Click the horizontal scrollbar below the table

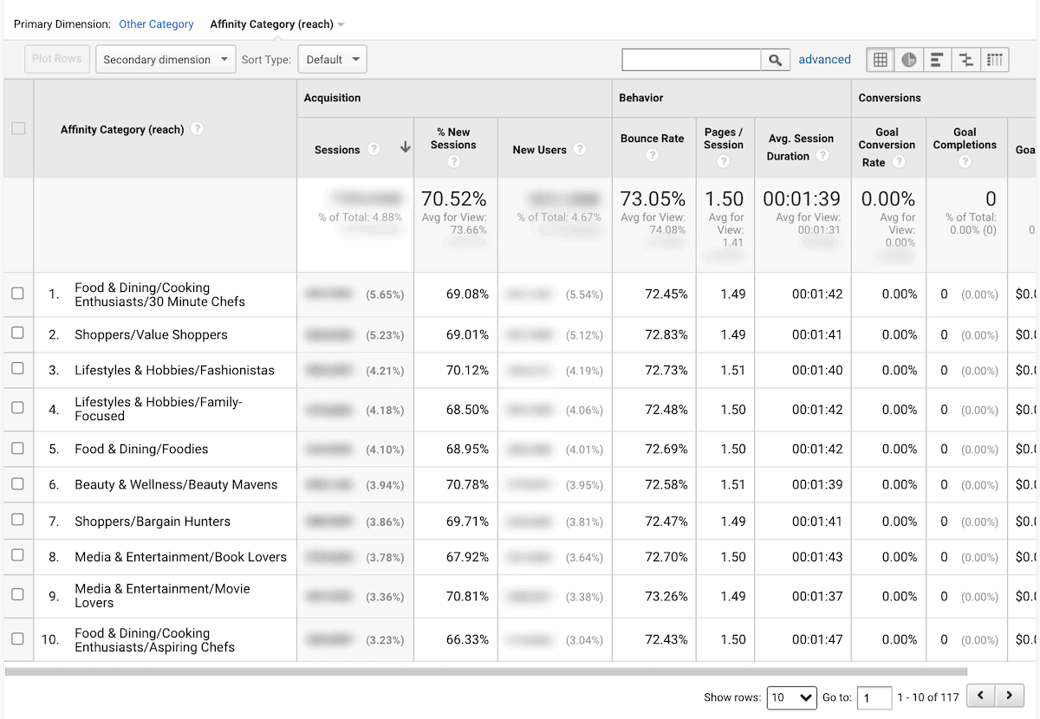click(x=486, y=671)
